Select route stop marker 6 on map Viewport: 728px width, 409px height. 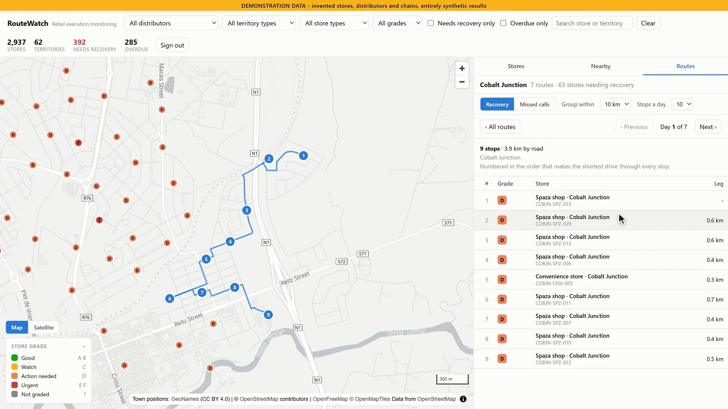170,299
